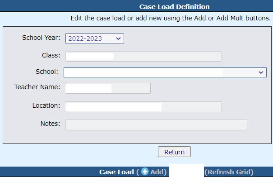
Task: Click the Teacher Name label
Action: [x=37, y=87]
